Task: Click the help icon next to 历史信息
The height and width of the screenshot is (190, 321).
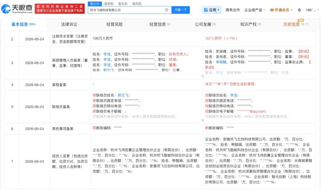Action: 307,24
